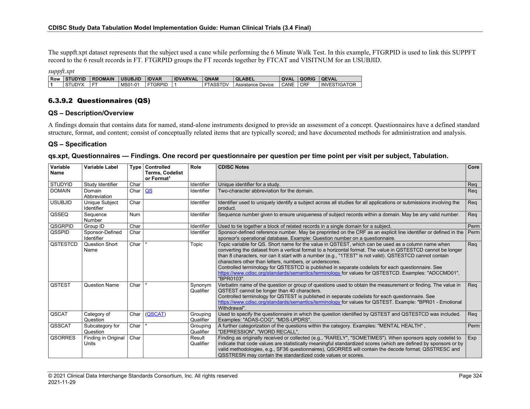The height and width of the screenshot is (409, 530).
Task: Select the "QSSEQ" variable name cell
Action: coord(65,217)
